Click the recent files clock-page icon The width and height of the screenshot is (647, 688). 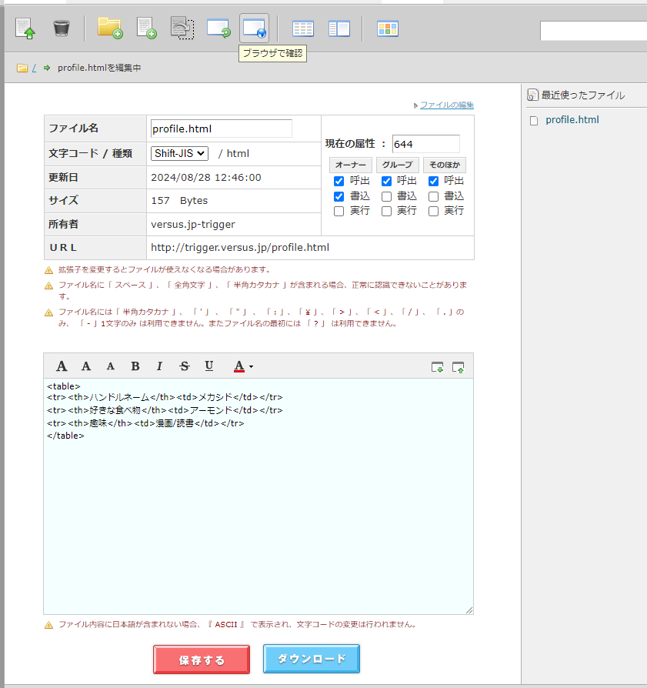532,95
